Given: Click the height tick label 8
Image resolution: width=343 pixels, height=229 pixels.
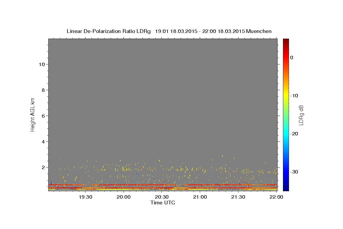Looking at the screenshot, I should (43, 90).
